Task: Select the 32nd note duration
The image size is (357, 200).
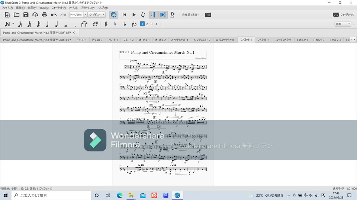Action: pos(20,24)
